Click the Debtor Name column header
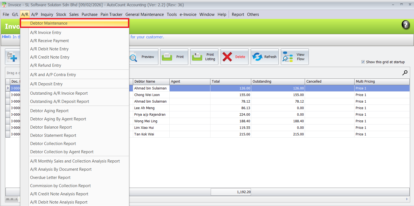The width and height of the screenshot is (414, 206). 151,82
